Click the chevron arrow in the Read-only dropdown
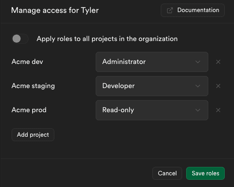234x187 pixels. pos(198,110)
